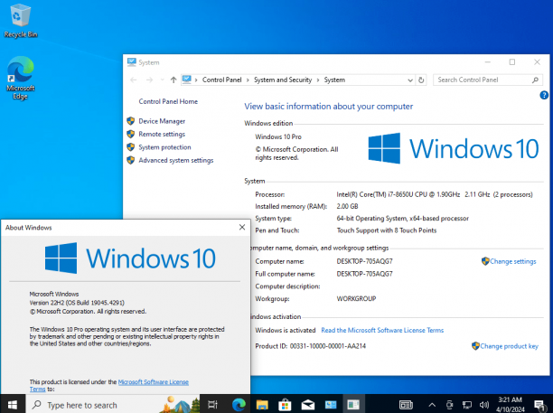Click the Meet Now tray icon
This screenshot has height=413, width=553.
coord(449,405)
